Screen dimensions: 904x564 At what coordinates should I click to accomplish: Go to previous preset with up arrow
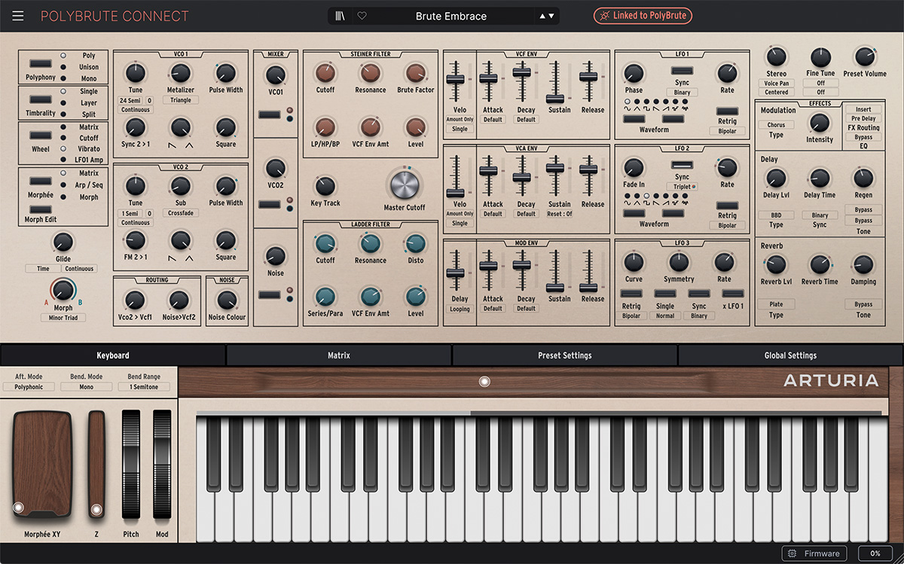tap(543, 16)
